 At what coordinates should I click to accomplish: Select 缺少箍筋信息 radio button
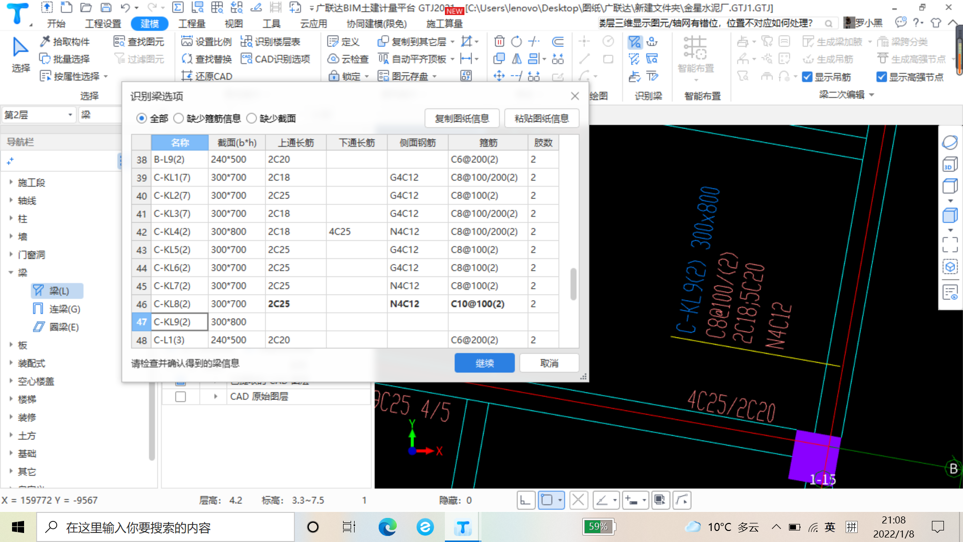[178, 118]
